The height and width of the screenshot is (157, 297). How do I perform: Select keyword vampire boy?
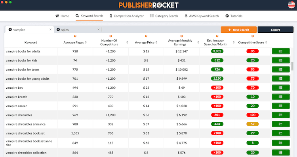(14, 88)
